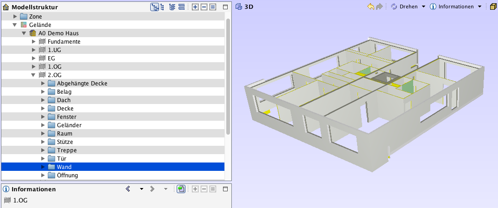This screenshot has height=208, width=498.
Task: Collapse the 2.OG storey
Action: 33,75
